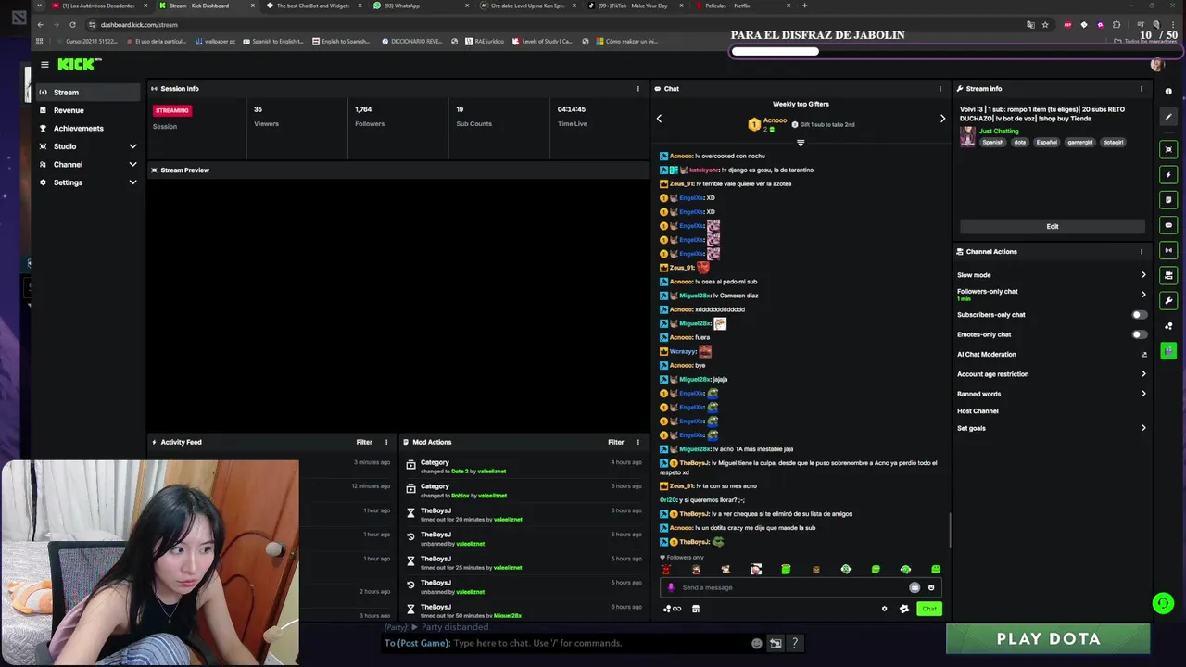
Task: Open the chat shop icon below input
Action: (696, 609)
